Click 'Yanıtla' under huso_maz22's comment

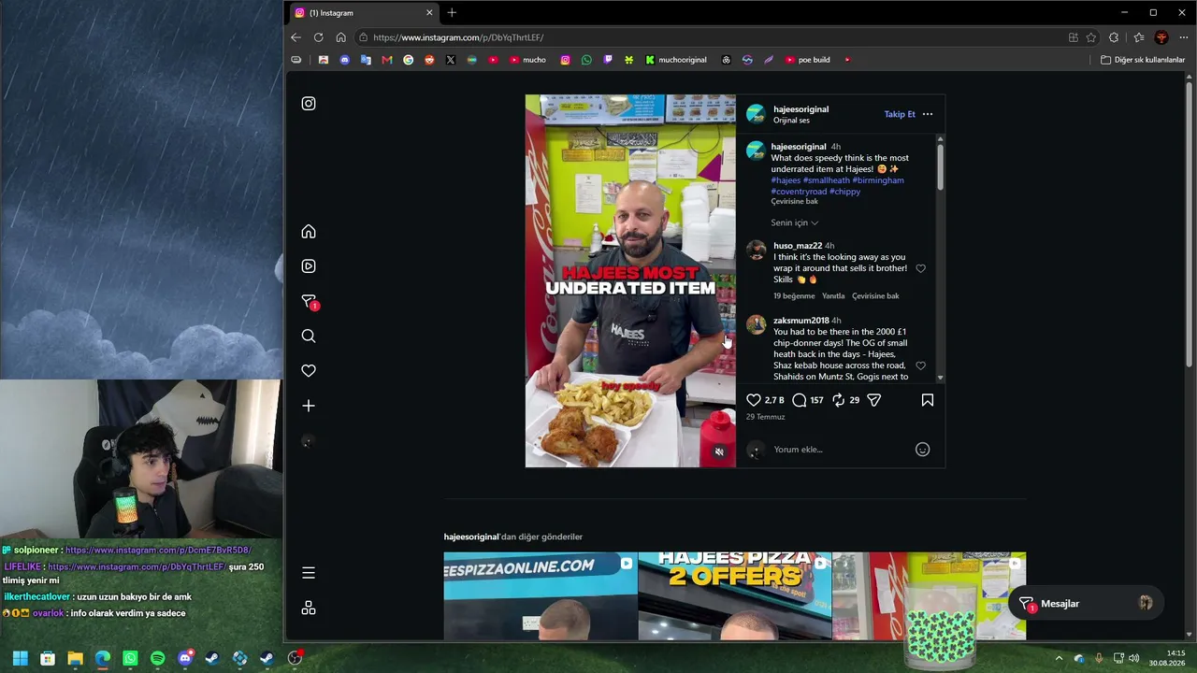coord(833,296)
